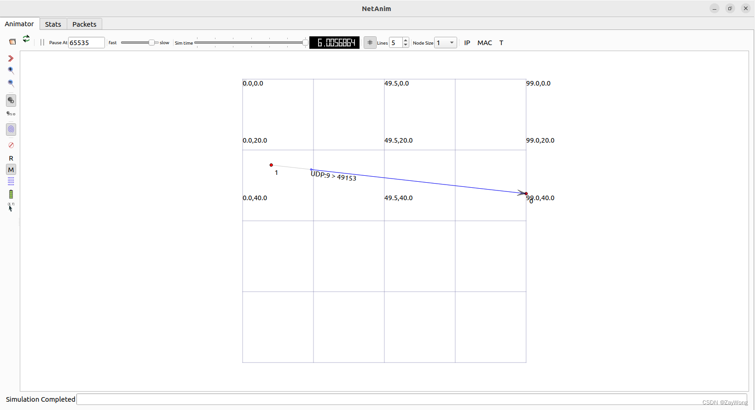Decrease the grid Lines count
This screenshot has width=755, height=410.
coord(406,45)
